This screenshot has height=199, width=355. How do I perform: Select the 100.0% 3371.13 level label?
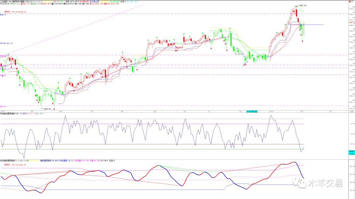[x=7, y=43]
